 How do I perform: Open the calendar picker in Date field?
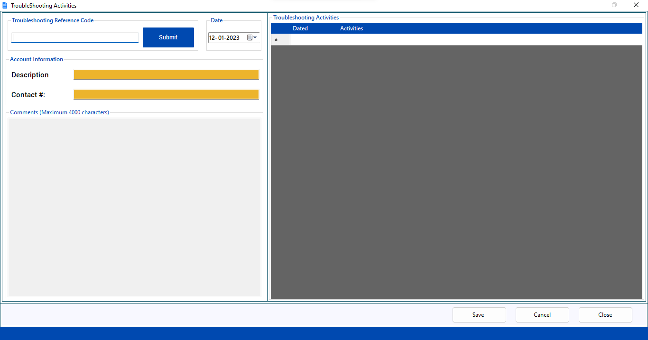[252, 38]
